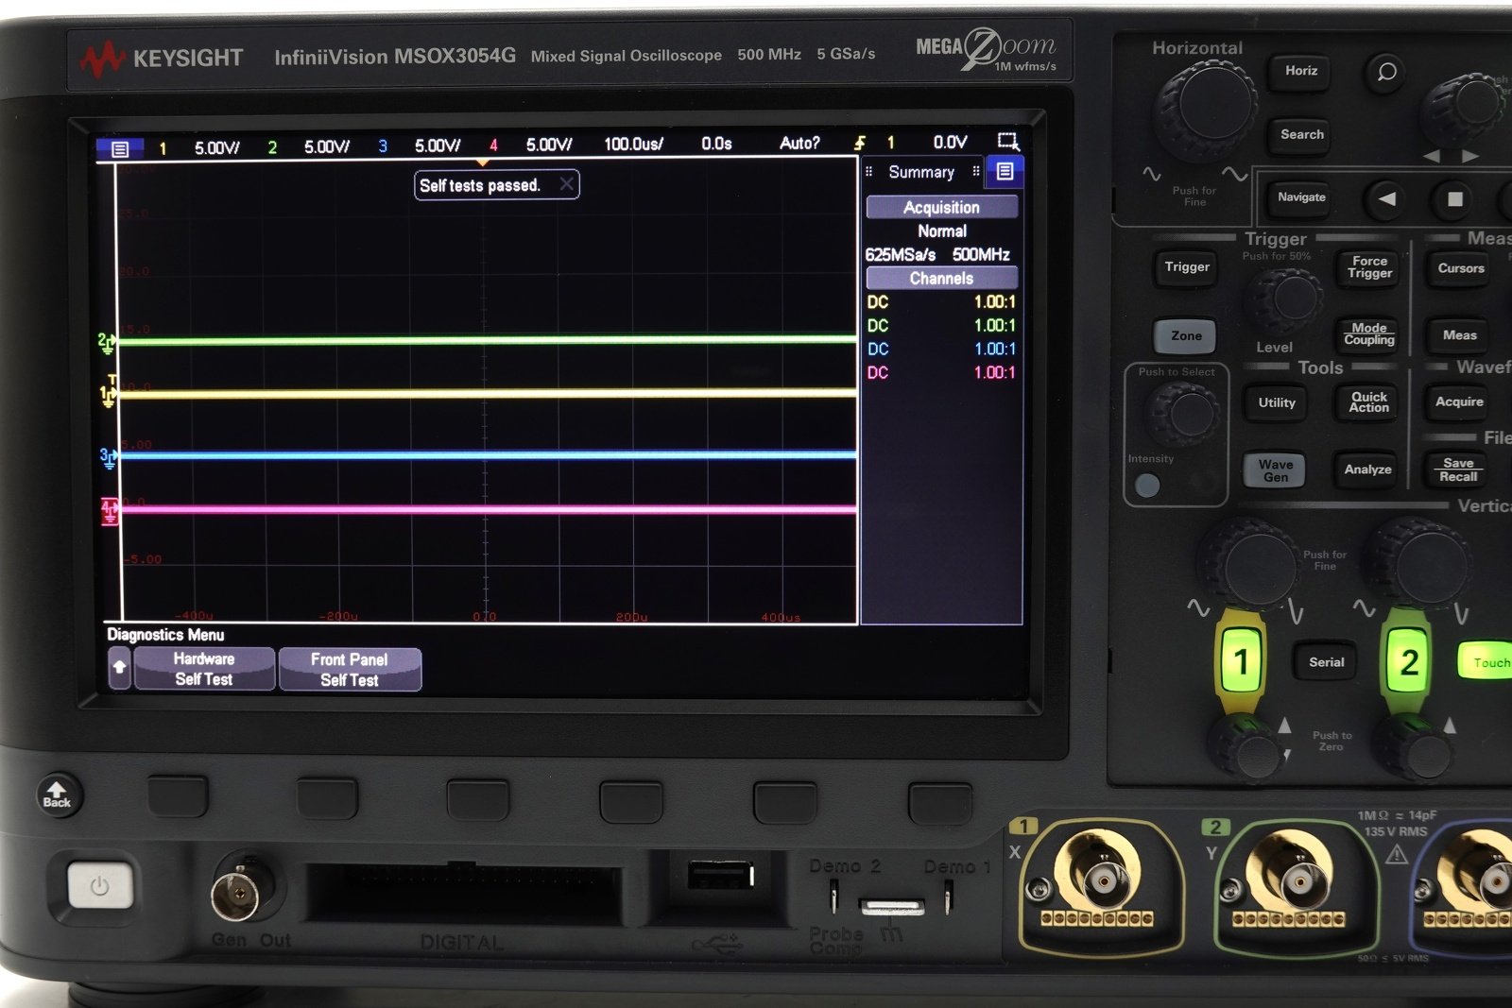Push the Save Recall key
This screenshot has width=1512, height=1008.
1457,470
